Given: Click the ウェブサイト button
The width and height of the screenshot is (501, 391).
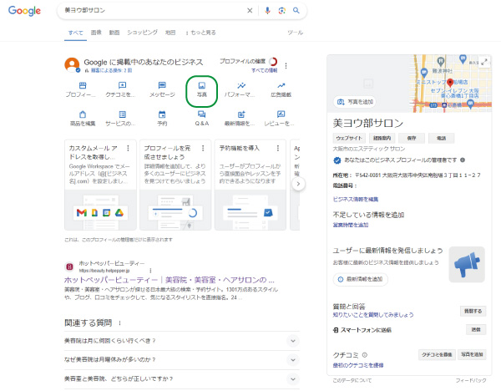Looking at the screenshot, I should [348, 138].
